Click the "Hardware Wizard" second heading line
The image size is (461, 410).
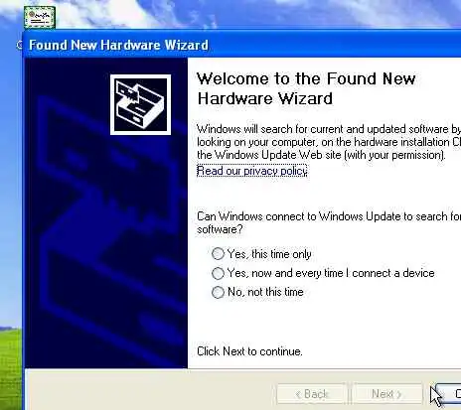pyautogui.click(x=265, y=98)
